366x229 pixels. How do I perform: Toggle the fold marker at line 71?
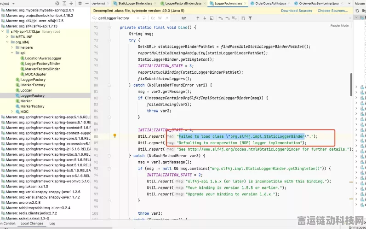pyautogui.click(x=109, y=27)
